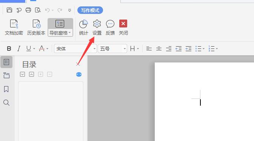254x141 pixels.
Task: Click the Undo arrow
Action: pos(47,10)
